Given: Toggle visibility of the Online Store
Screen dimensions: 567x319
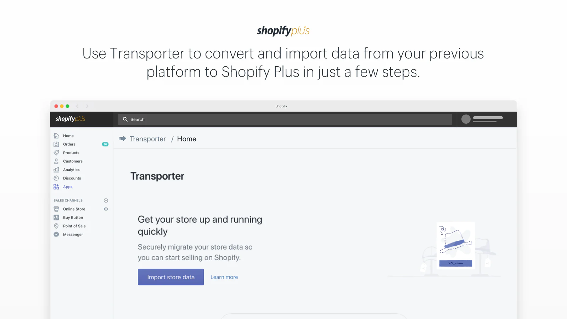Looking at the screenshot, I should [106, 209].
